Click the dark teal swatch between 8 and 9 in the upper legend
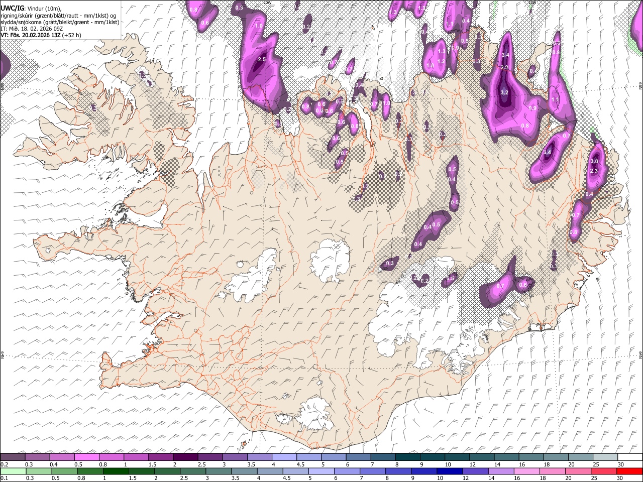This screenshot has height=482, width=643. point(407,457)
